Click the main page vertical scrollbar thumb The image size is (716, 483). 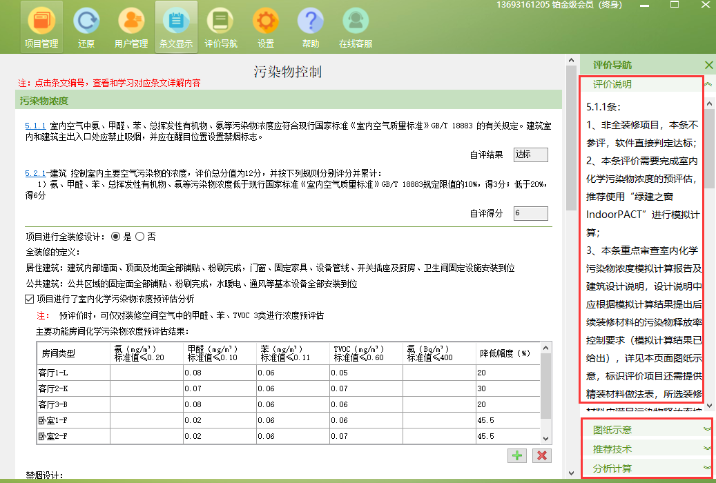pyautogui.click(x=571, y=138)
